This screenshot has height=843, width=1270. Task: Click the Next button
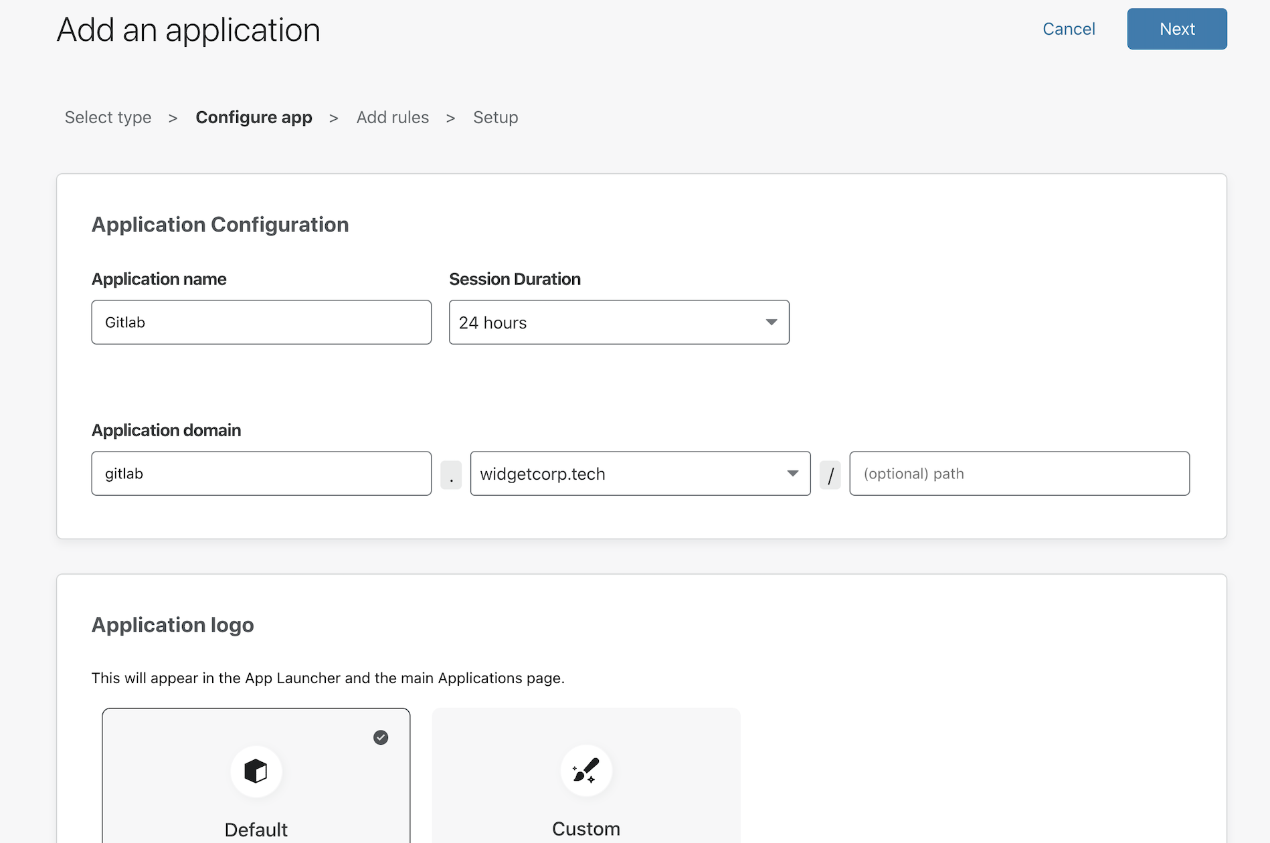(x=1176, y=29)
